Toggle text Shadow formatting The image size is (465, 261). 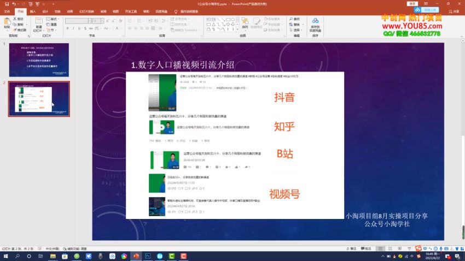coord(85,28)
